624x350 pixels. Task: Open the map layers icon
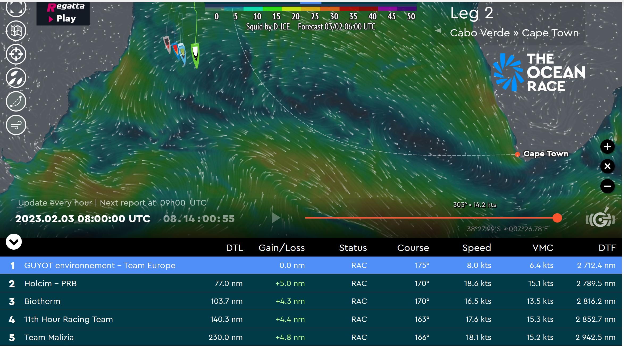[16, 31]
